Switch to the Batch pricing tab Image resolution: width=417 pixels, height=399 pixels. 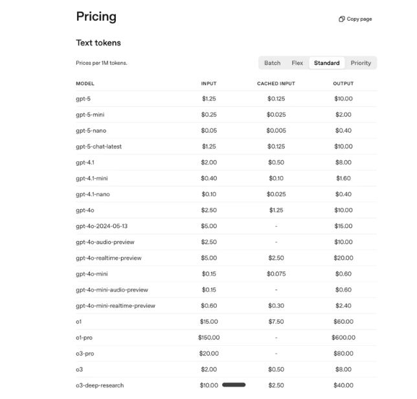[273, 63]
